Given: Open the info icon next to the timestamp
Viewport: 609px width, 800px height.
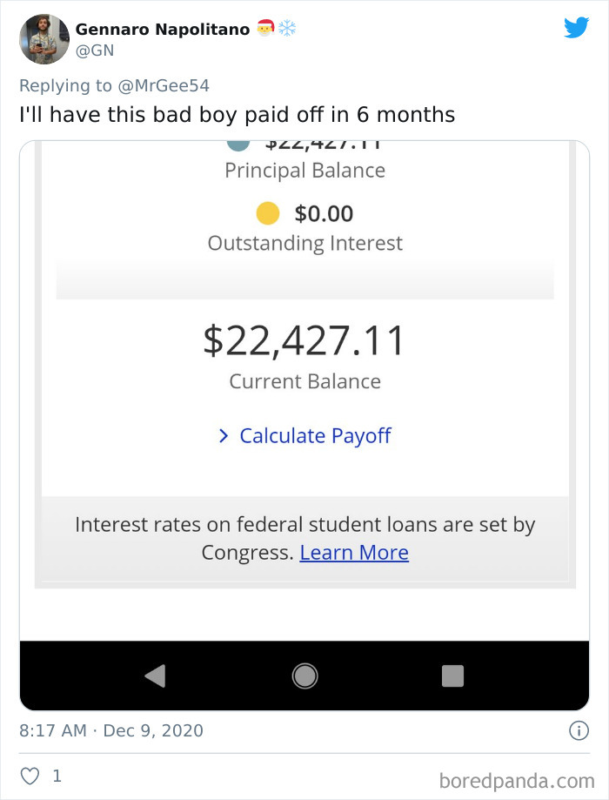Looking at the screenshot, I should click(578, 730).
